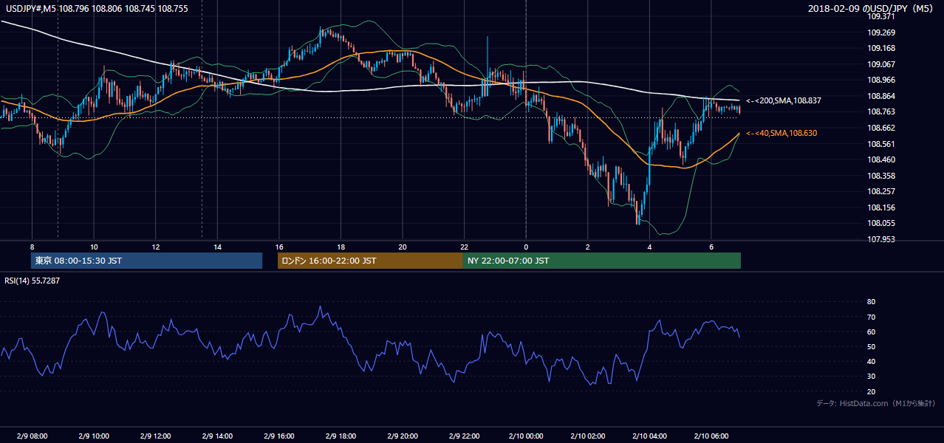944x443 pixels.
Task: Click price level 109.269 on the axis
Action: click(x=881, y=32)
